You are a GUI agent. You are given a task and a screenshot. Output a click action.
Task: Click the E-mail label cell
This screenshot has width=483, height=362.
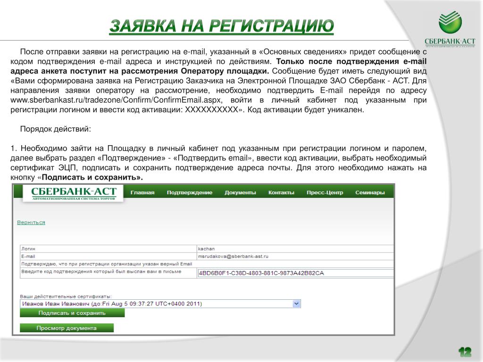tap(108, 256)
